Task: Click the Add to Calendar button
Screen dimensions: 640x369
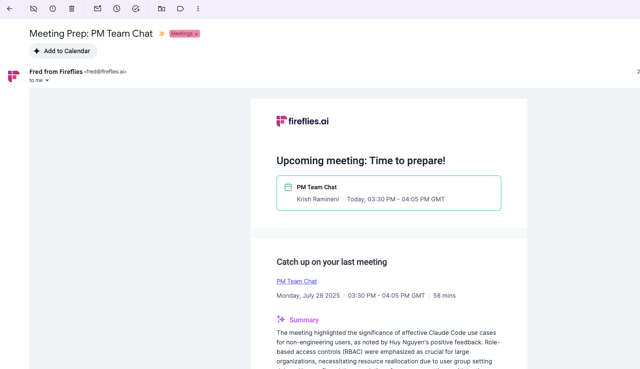Action: (x=63, y=51)
